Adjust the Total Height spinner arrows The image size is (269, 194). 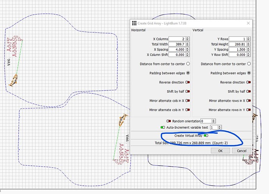[x=248, y=44]
